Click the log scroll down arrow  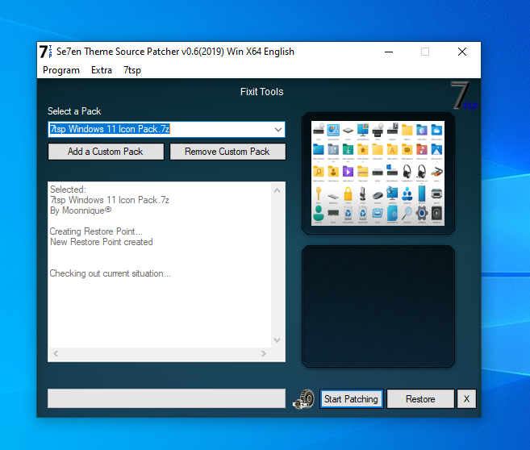point(278,340)
